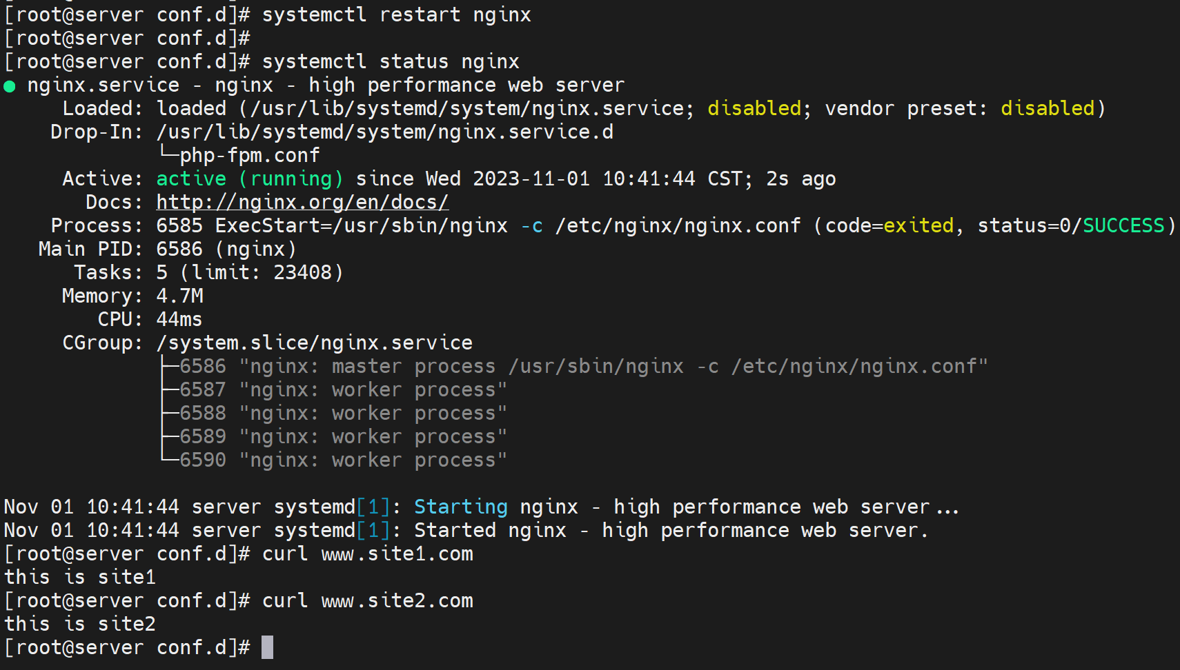Click the green "active (running)" status text
Screen dimensions: 1180x670
pos(249,179)
